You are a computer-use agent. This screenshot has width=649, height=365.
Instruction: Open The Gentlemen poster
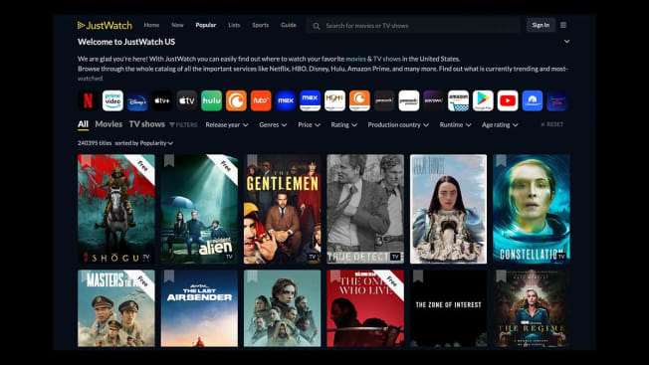(283, 209)
